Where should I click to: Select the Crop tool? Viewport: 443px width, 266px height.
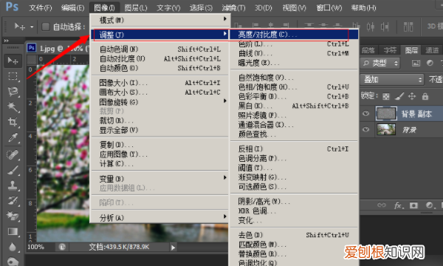[x=13, y=122]
